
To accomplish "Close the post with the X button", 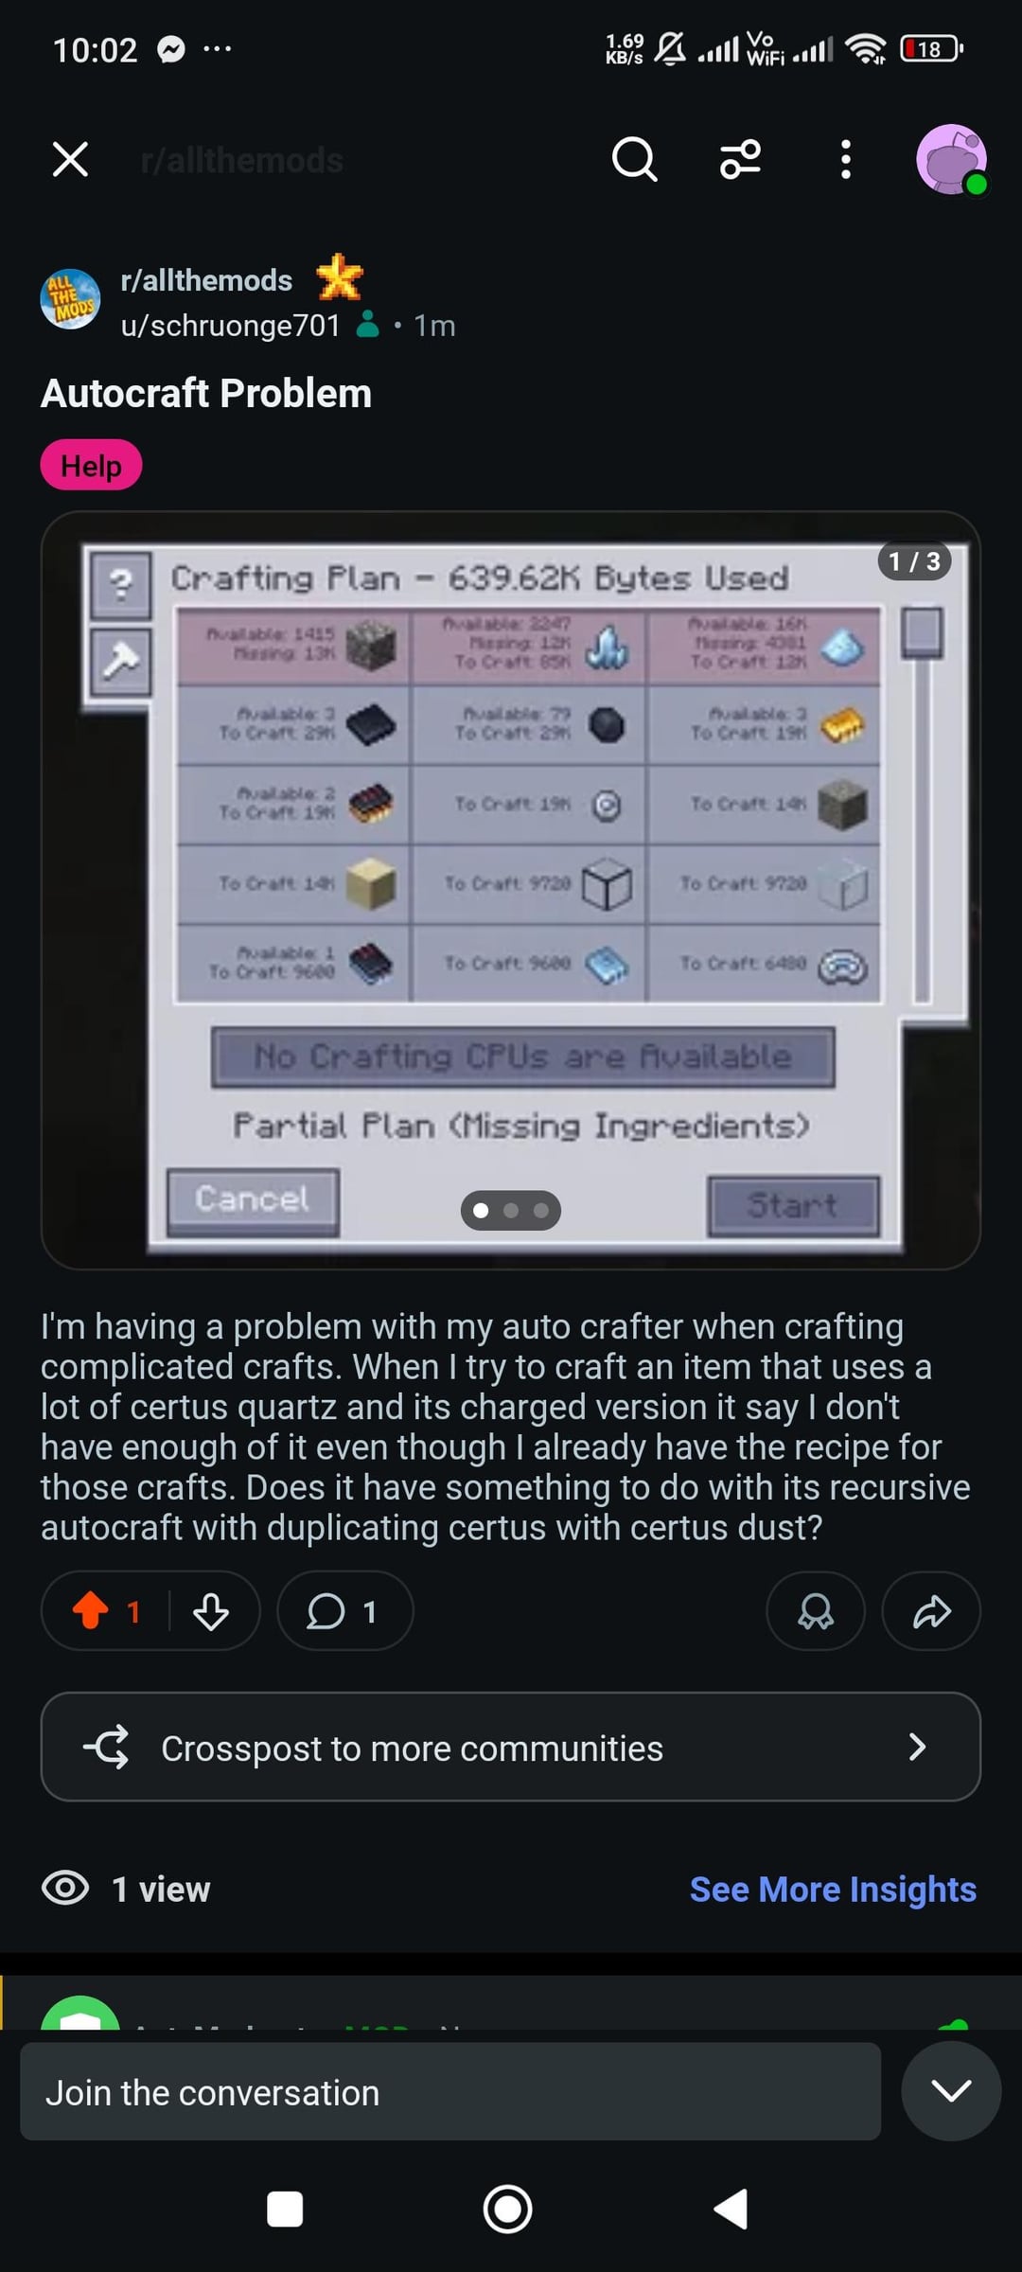I will (70, 159).
